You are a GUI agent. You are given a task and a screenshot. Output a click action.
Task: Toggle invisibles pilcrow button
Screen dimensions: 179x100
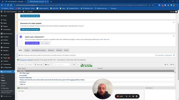(74, 64)
